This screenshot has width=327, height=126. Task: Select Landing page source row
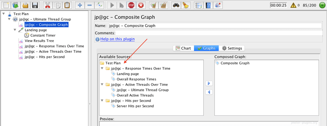pos(128,74)
